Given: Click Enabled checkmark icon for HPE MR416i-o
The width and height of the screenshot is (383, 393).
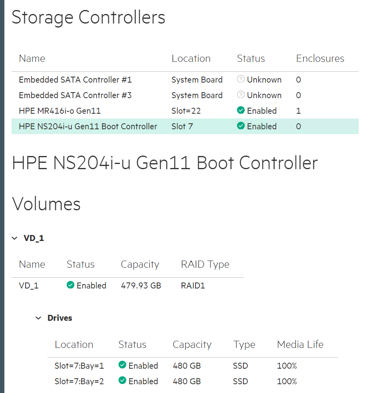Looking at the screenshot, I should point(241,110).
